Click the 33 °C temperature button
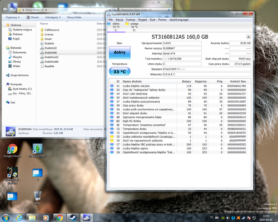The width and height of the screenshot is (278, 222). (x=120, y=72)
